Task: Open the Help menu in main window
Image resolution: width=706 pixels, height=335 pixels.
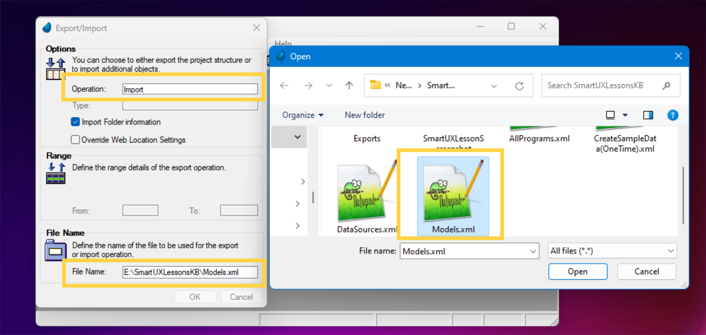Action: tap(283, 43)
